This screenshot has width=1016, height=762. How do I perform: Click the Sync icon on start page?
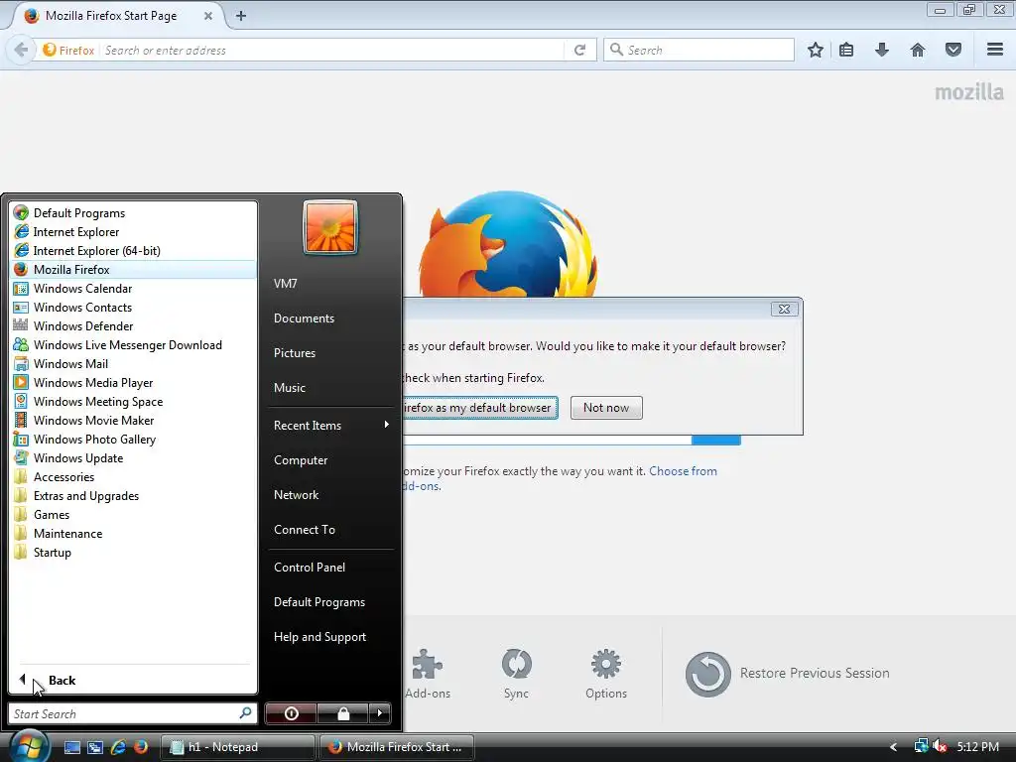tap(516, 674)
